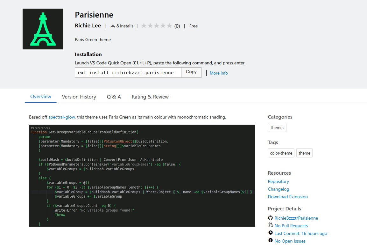Open the Overview tab

click(x=41, y=97)
